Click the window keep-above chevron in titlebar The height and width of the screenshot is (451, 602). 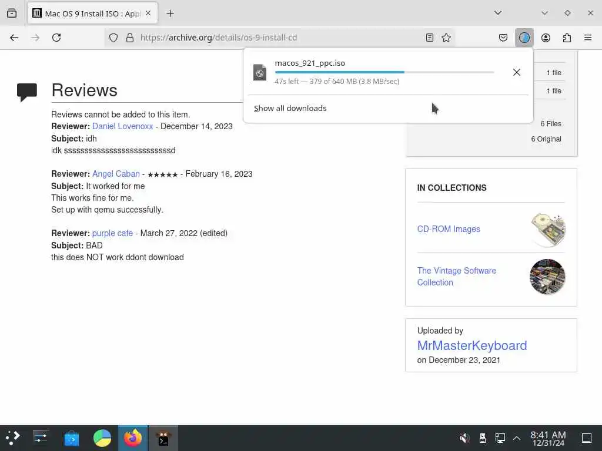tap(544, 13)
